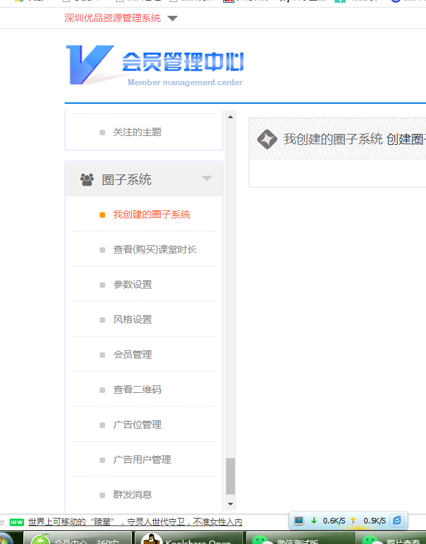426x544 pixels.
Task: Click the green NEW badge in the news bar
Action: [16, 522]
